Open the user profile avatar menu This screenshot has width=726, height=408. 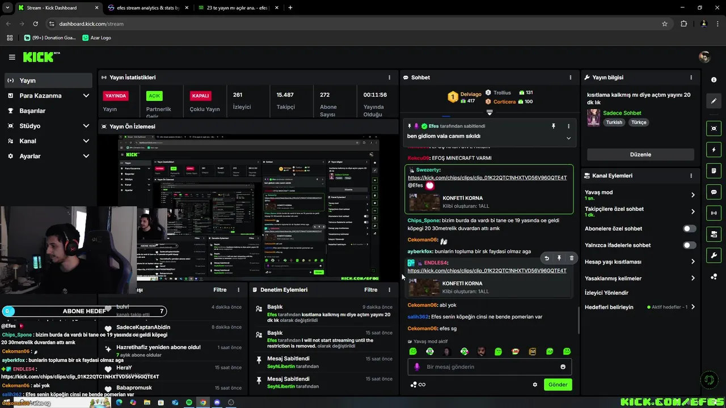click(x=704, y=57)
